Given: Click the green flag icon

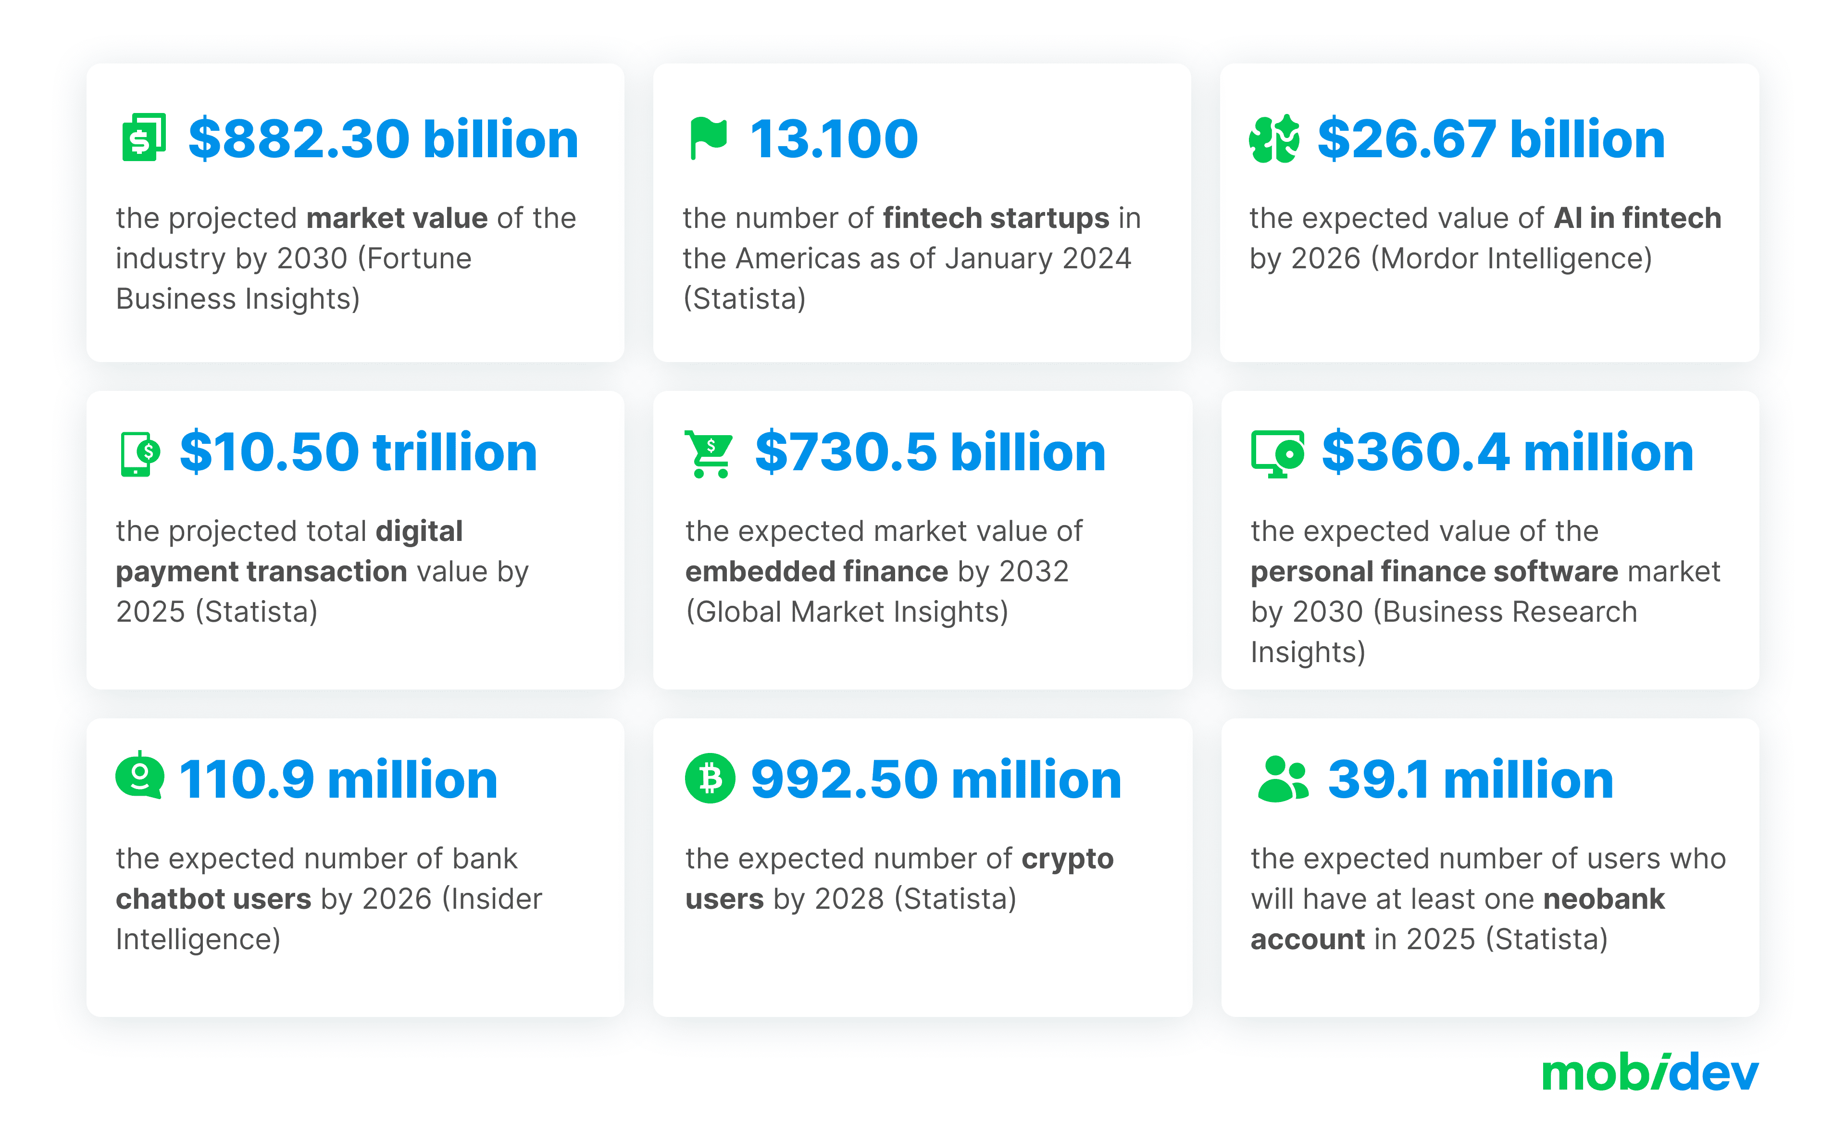Looking at the screenshot, I should click(x=708, y=138).
